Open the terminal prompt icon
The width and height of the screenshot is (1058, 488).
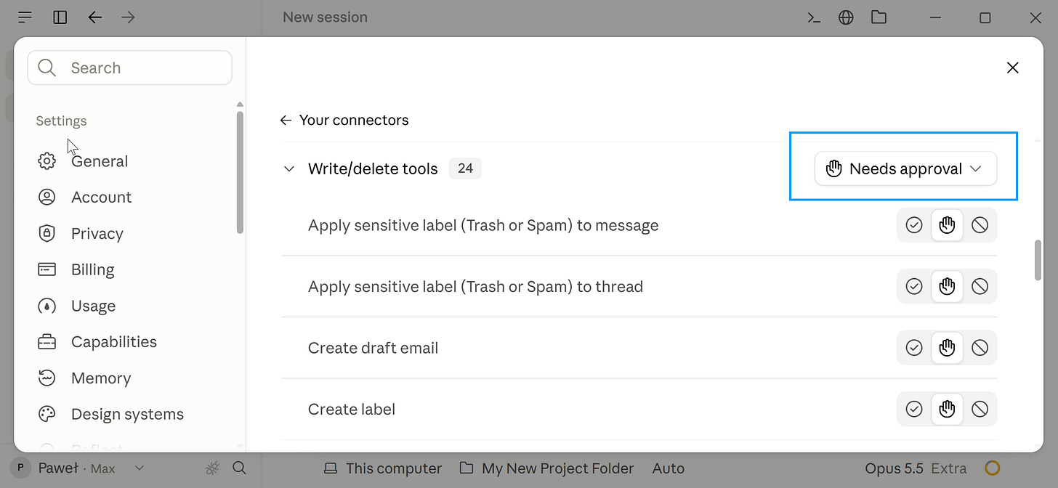tap(815, 17)
